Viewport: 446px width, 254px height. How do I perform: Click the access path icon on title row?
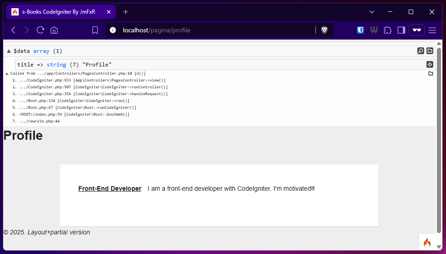[x=429, y=65]
